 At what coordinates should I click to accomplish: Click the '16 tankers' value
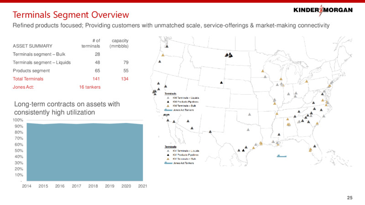click(x=90, y=87)
